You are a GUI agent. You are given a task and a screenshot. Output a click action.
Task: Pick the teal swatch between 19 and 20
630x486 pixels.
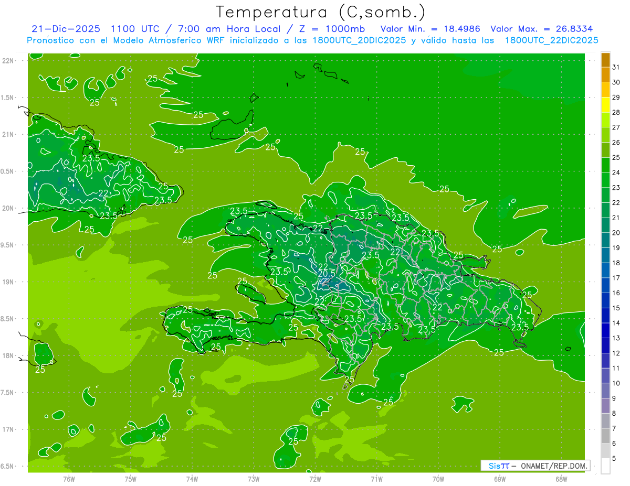tap(605, 240)
